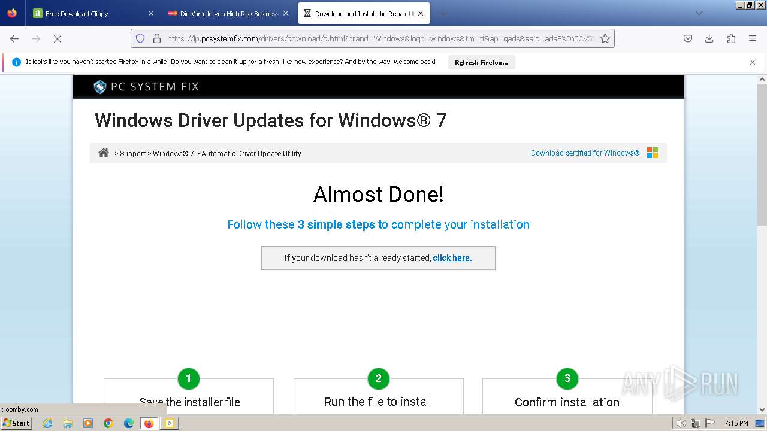Image resolution: width=767 pixels, height=431 pixels.
Task: Click 'Follow these 3 simple steps' text
Action: click(378, 224)
